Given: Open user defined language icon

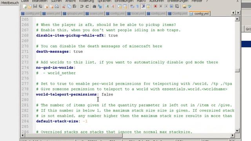Looking at the screenshot, I should point(148,6).
